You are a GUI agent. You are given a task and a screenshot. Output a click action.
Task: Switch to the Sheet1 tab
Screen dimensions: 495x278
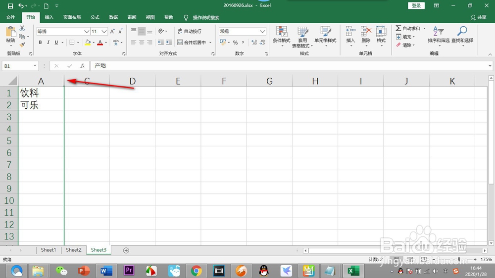coord(49,250)
